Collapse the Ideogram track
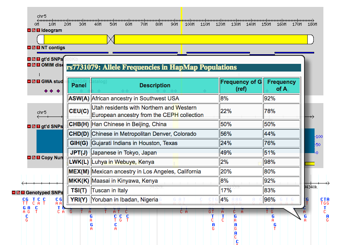This screenshot has width=338, height=245. [29, 30]
